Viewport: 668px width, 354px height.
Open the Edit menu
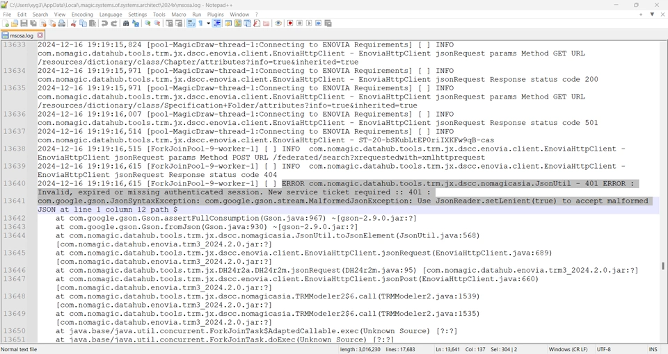pos(22,15)
